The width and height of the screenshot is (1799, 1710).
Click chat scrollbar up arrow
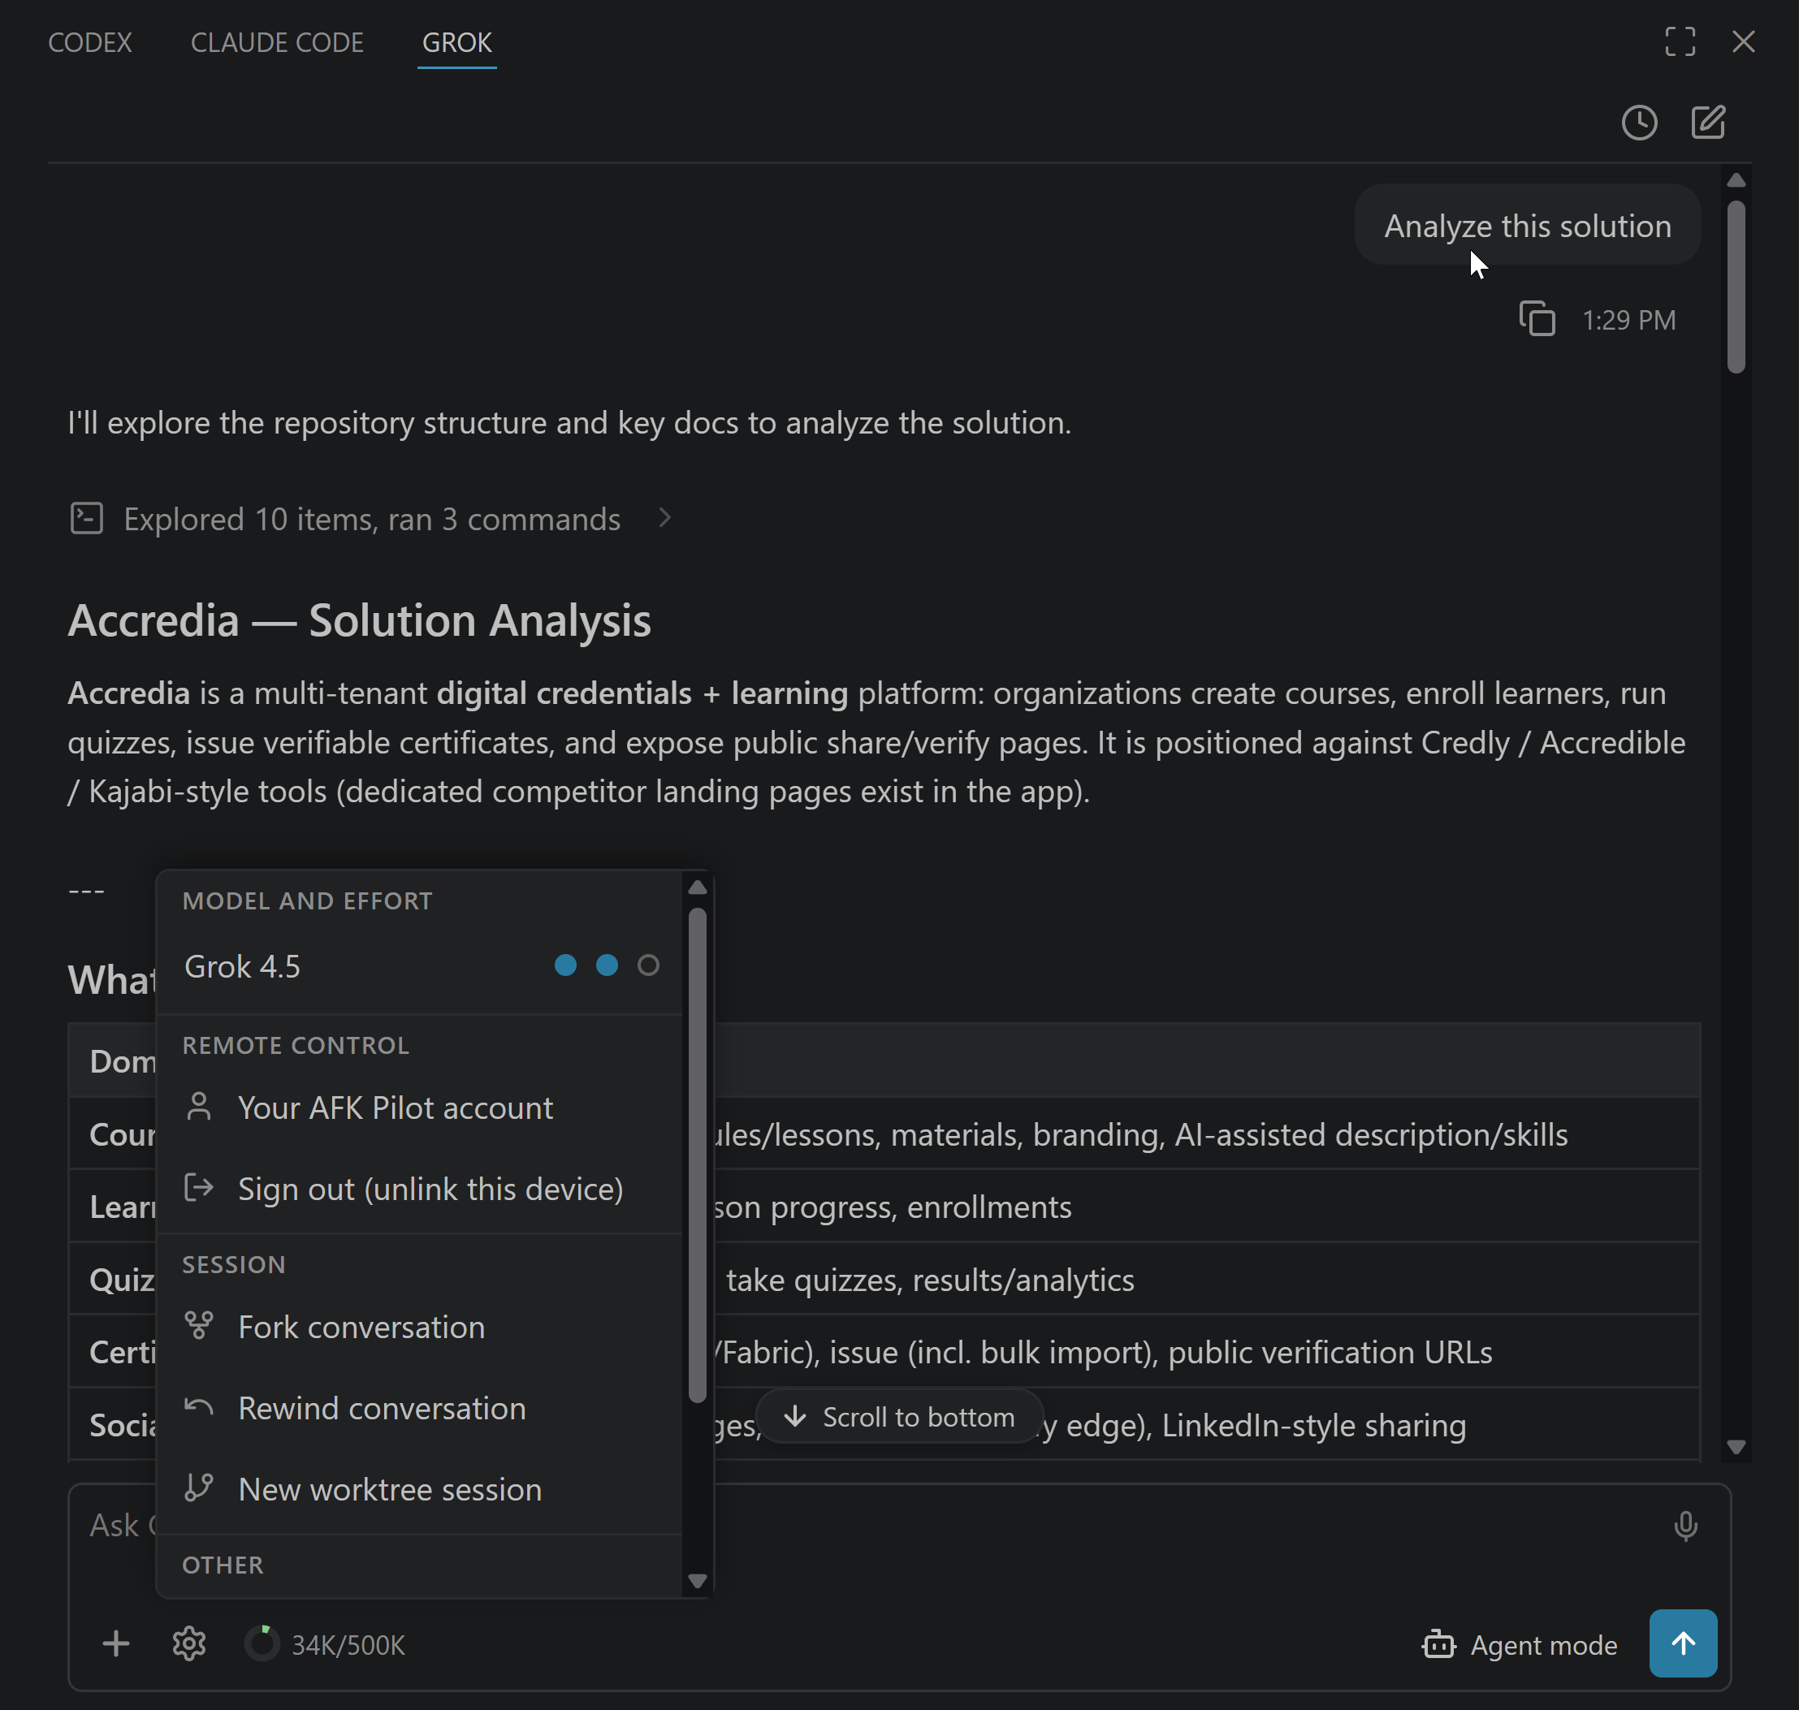(x=1736, y=179)
